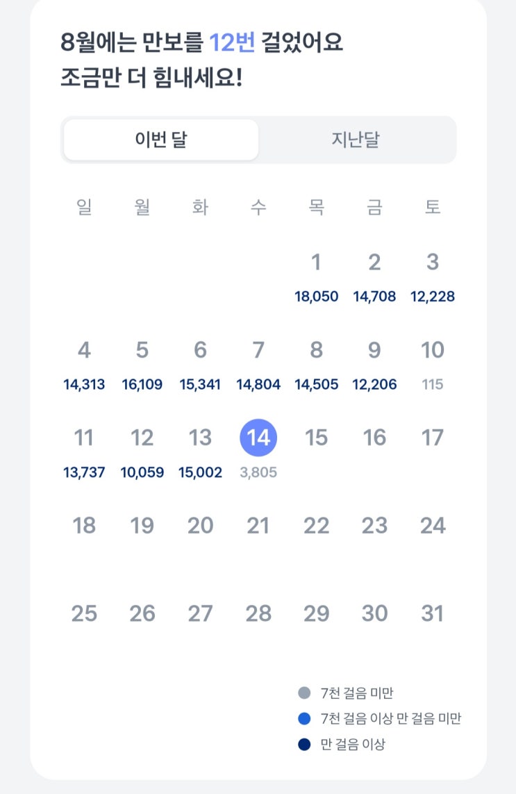
Task: Tap the 18,050 step count
Action: pyautogui.click(x=316, y=297)
